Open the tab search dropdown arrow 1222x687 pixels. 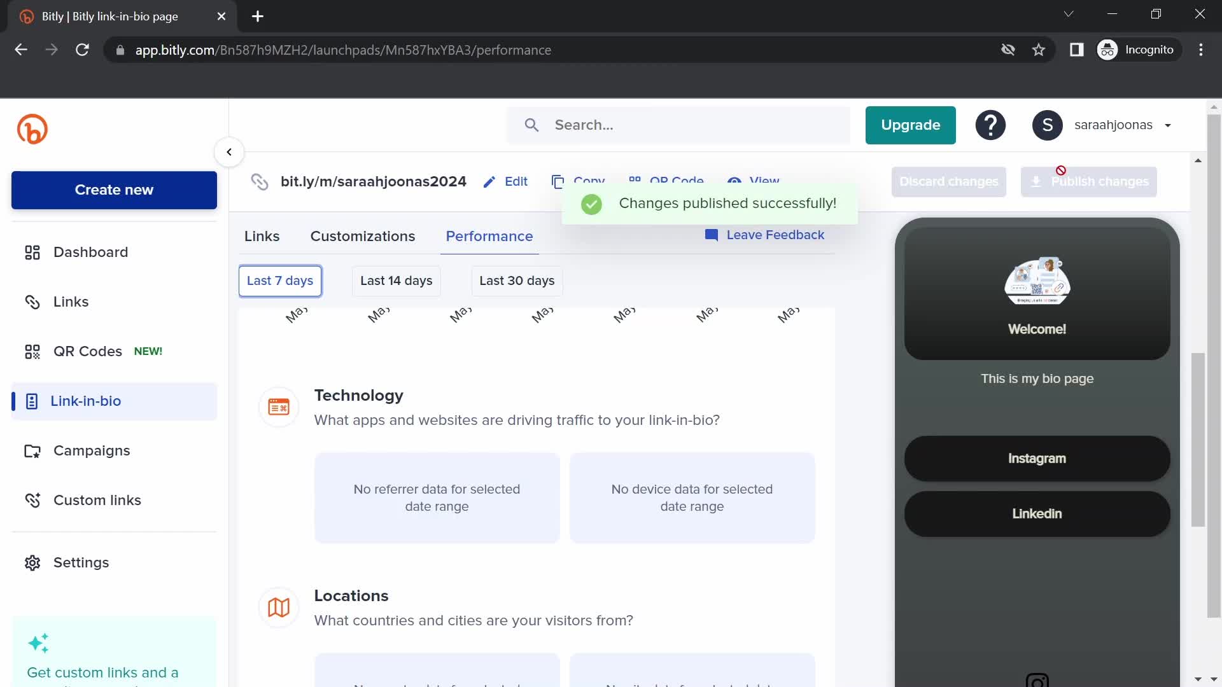[1069, 14]
